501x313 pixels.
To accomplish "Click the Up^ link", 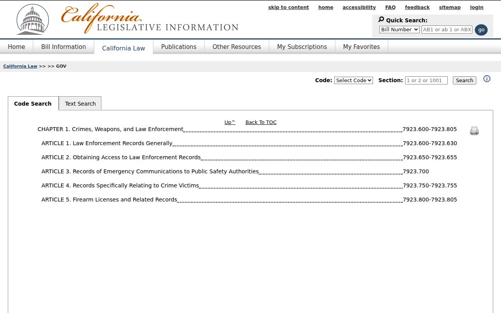I will point(230,122).
